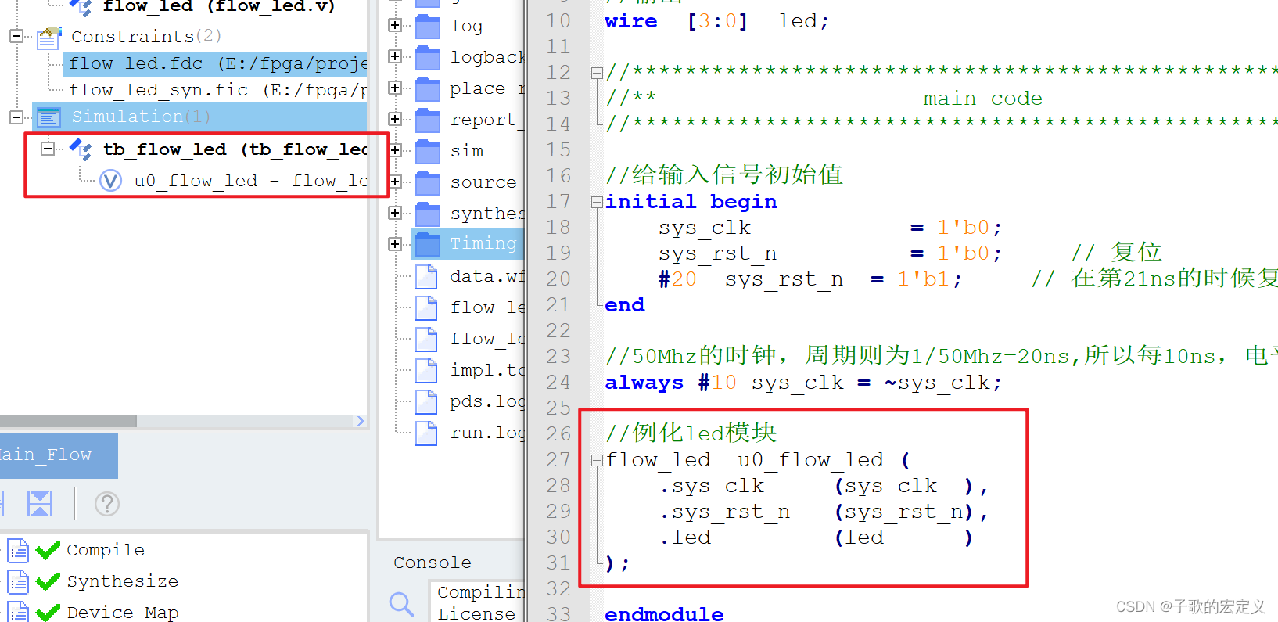This screenshot has height=622, width=1278.
Task: Click the tb_flow_led testbench module icon
Action: (81, 149)
